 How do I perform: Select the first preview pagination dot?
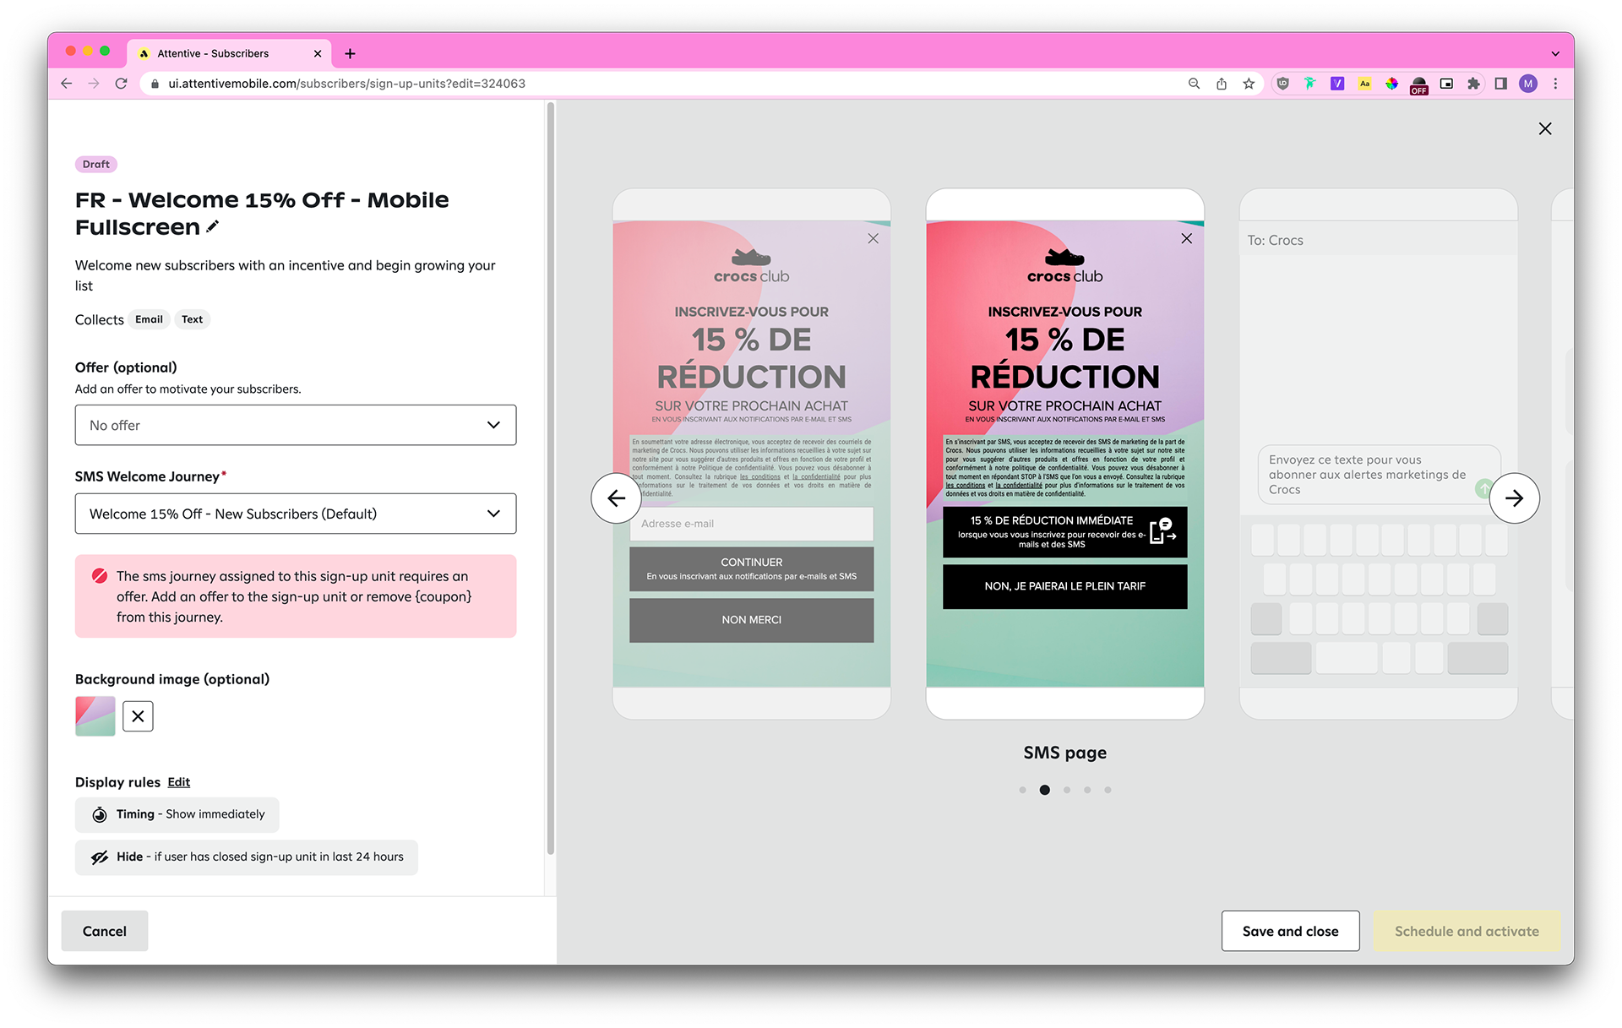pyautogui.click(x=1022, y=790)
